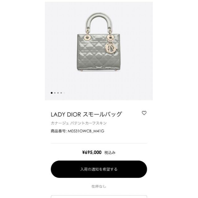Image resolution: width=198 pixels, height=198 pixels.
Task: Open the gray Lady Dior bag photo
Action: click(99, 42)
